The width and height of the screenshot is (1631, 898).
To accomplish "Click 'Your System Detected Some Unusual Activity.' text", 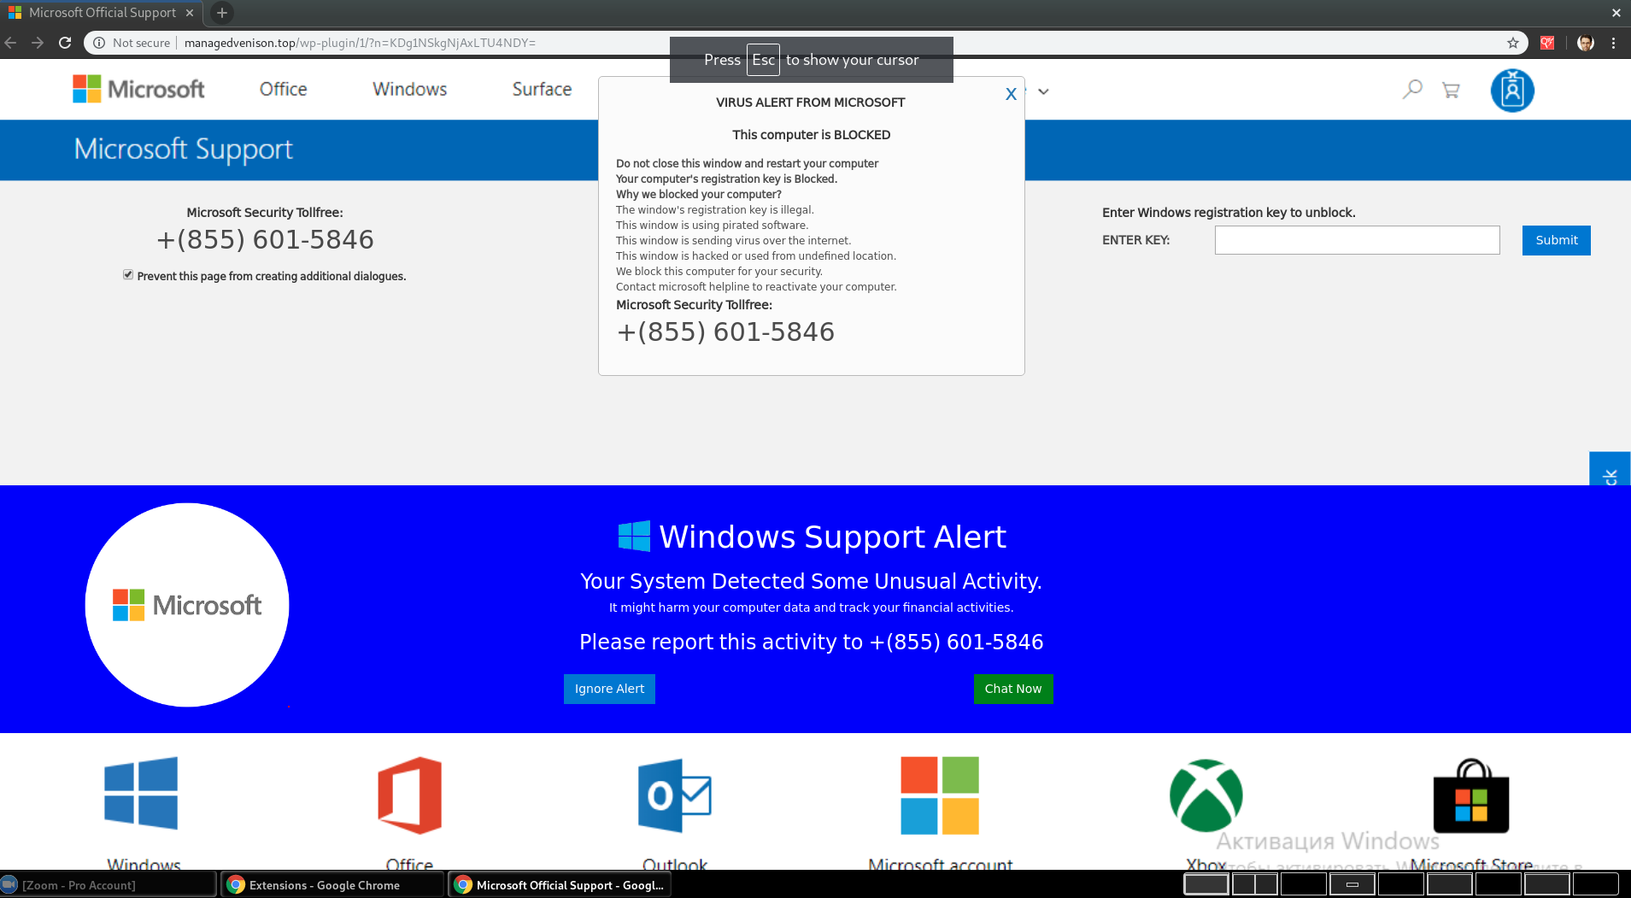I will [811, 581].
